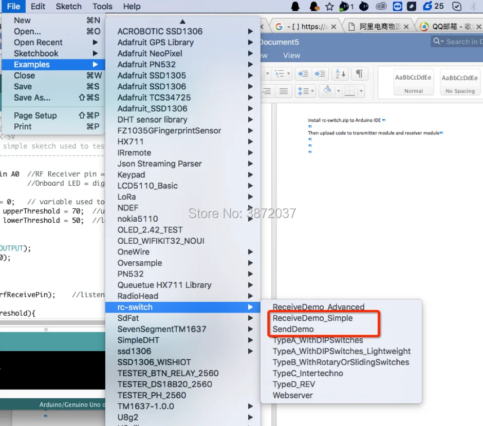The width and height of the screenshot is (483, 426).
Task: Switch to the 阿里电商物流 browser tab
Action: pyautogui.click(x=380, y=27)
